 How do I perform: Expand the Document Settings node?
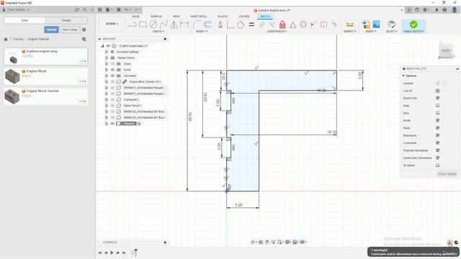click(107, 52)
